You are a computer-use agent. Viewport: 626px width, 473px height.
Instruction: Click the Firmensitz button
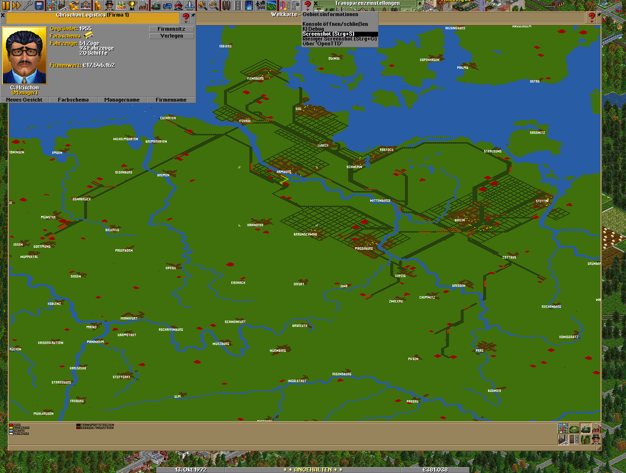tap(171, 29)
